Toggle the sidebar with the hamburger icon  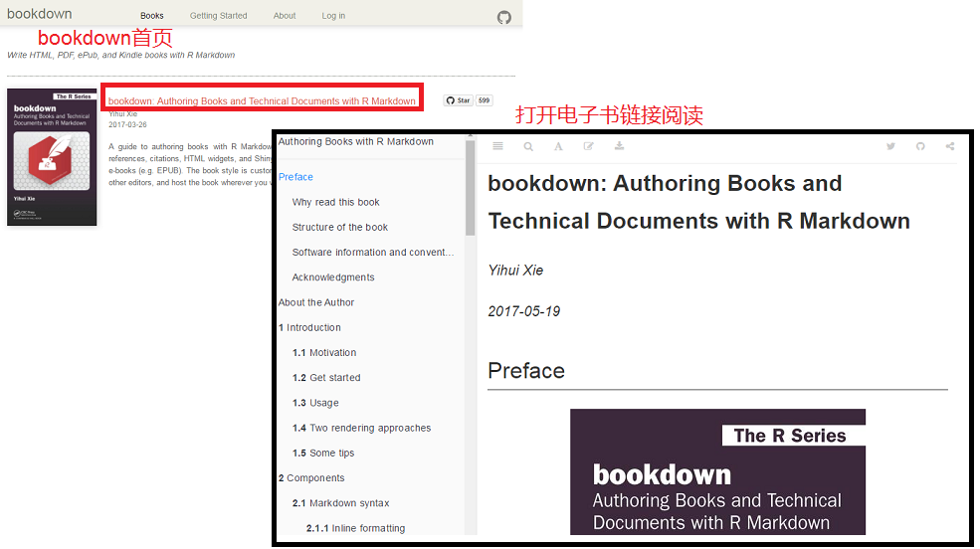tap(498, 146)
